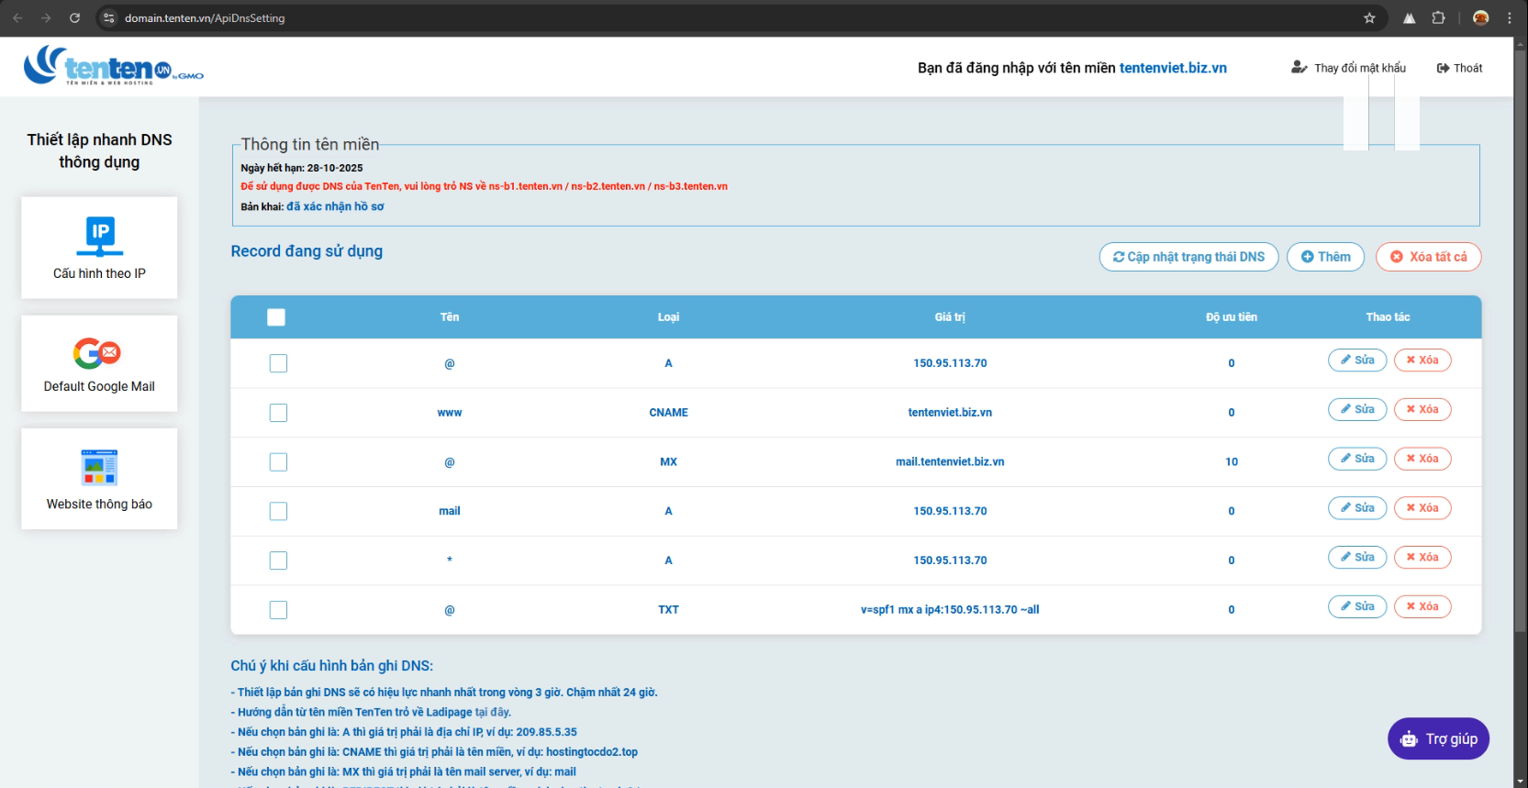Viewport: 1528px width, 788px height.
Task: Click the Xóa tất cả button
Action: (1428, 257)
